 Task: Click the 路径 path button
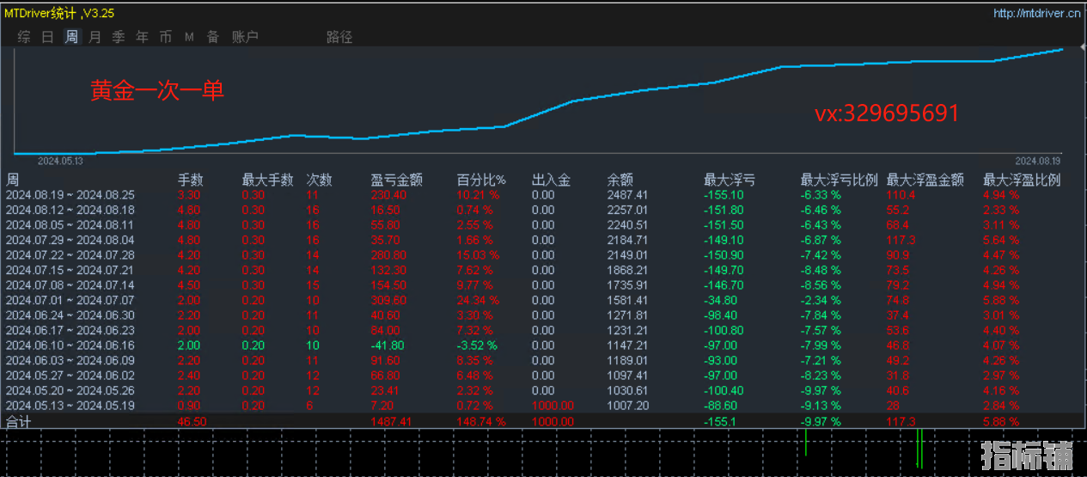click(x=339, y=37)
